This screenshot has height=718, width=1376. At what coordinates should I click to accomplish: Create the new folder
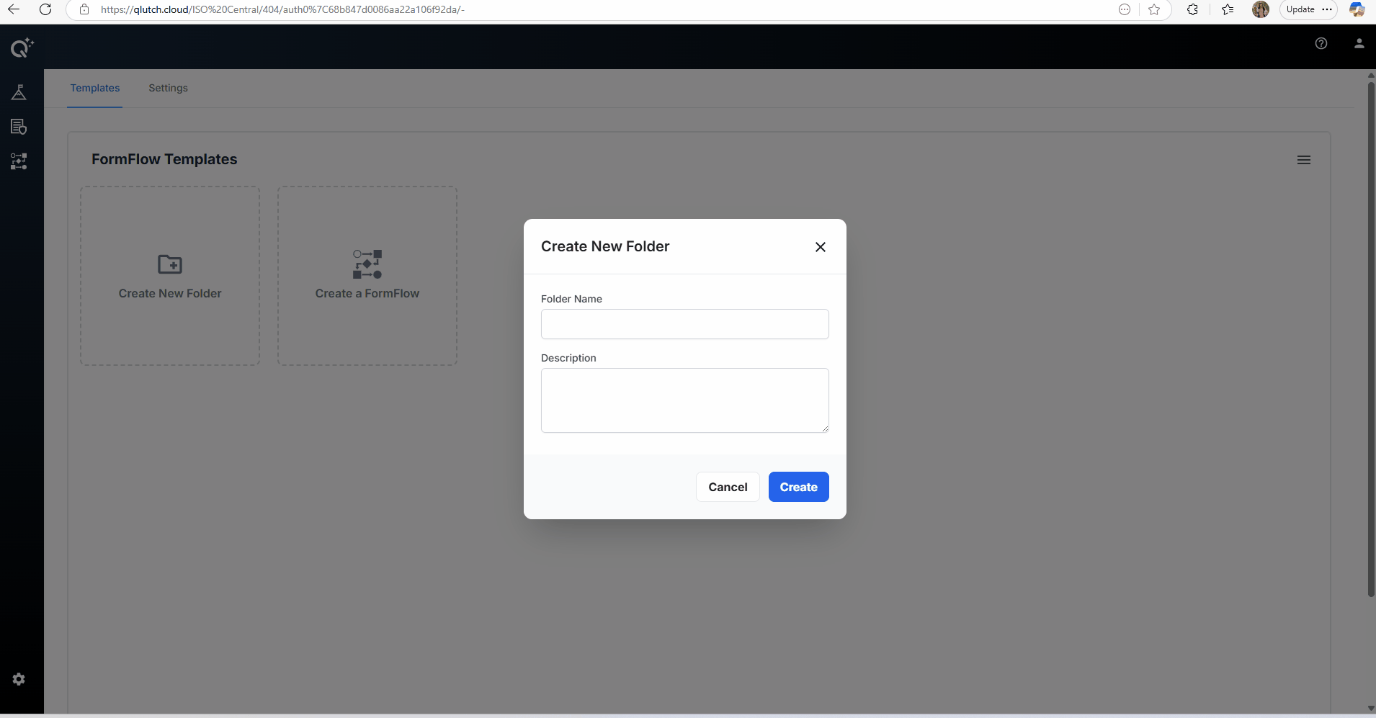pos(798,487)
